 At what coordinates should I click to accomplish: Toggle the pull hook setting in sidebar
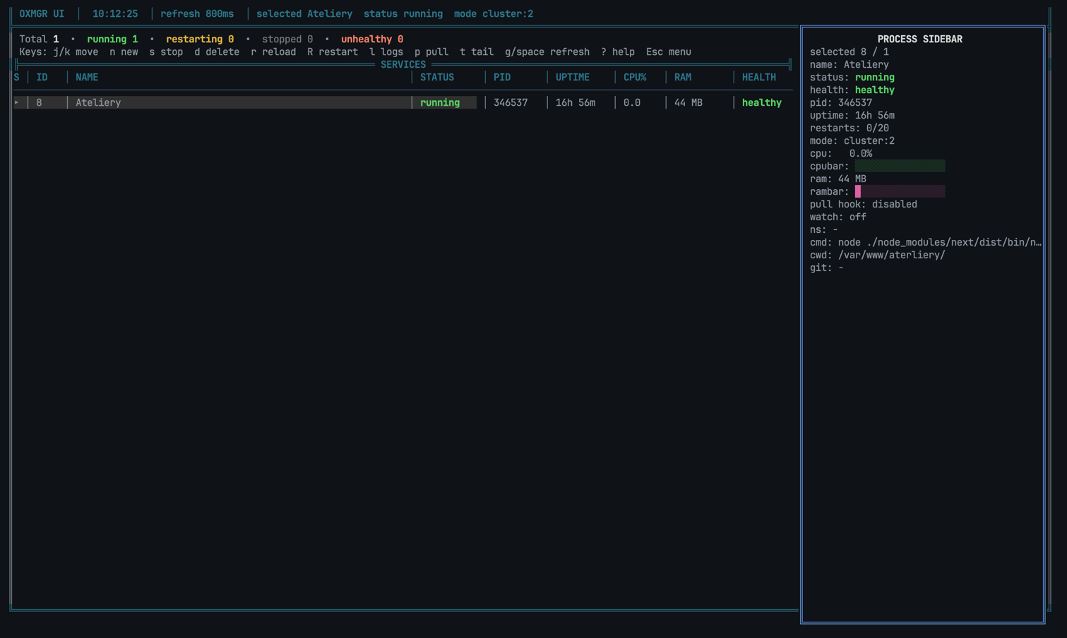coord(863,204)
